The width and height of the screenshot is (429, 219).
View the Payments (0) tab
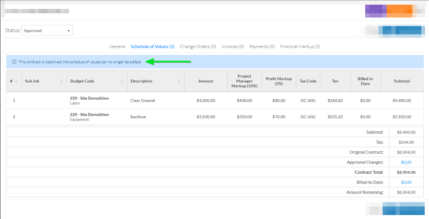262,47
